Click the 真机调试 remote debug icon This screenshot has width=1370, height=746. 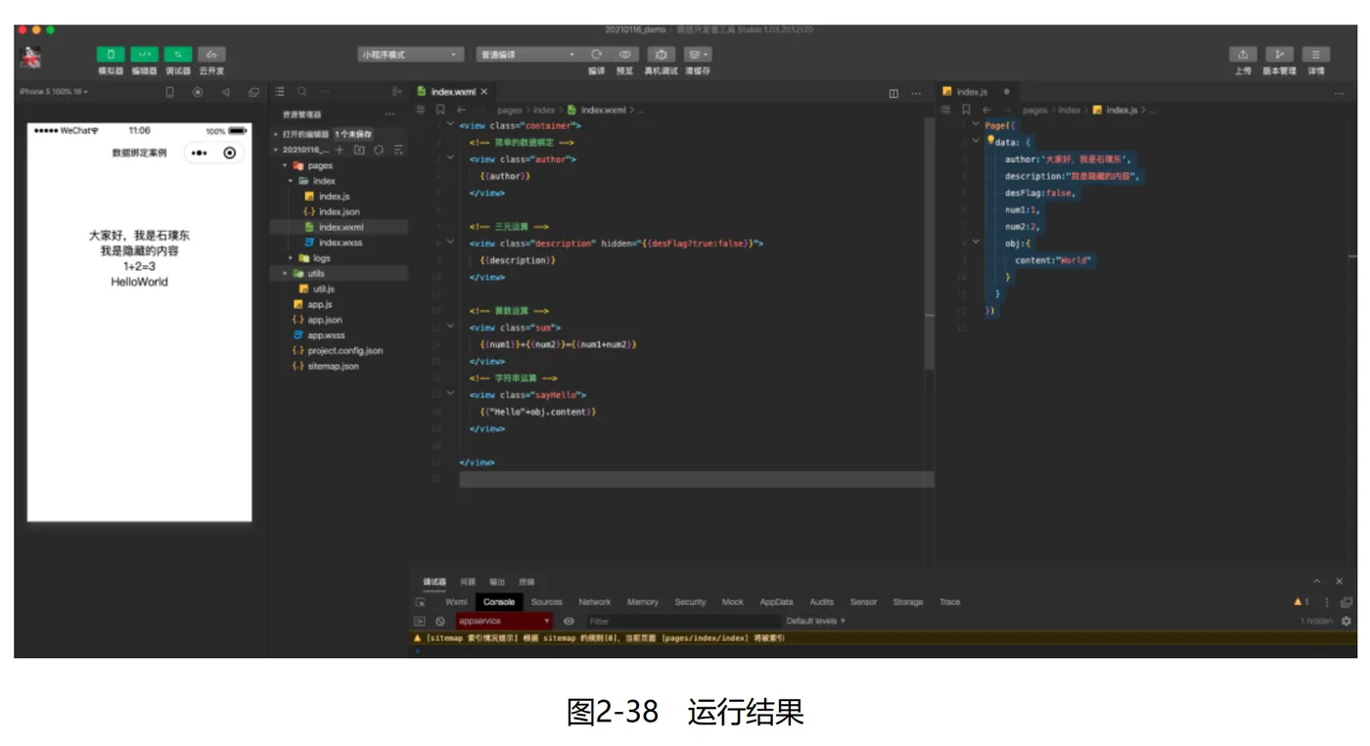[x=662, y=55]
